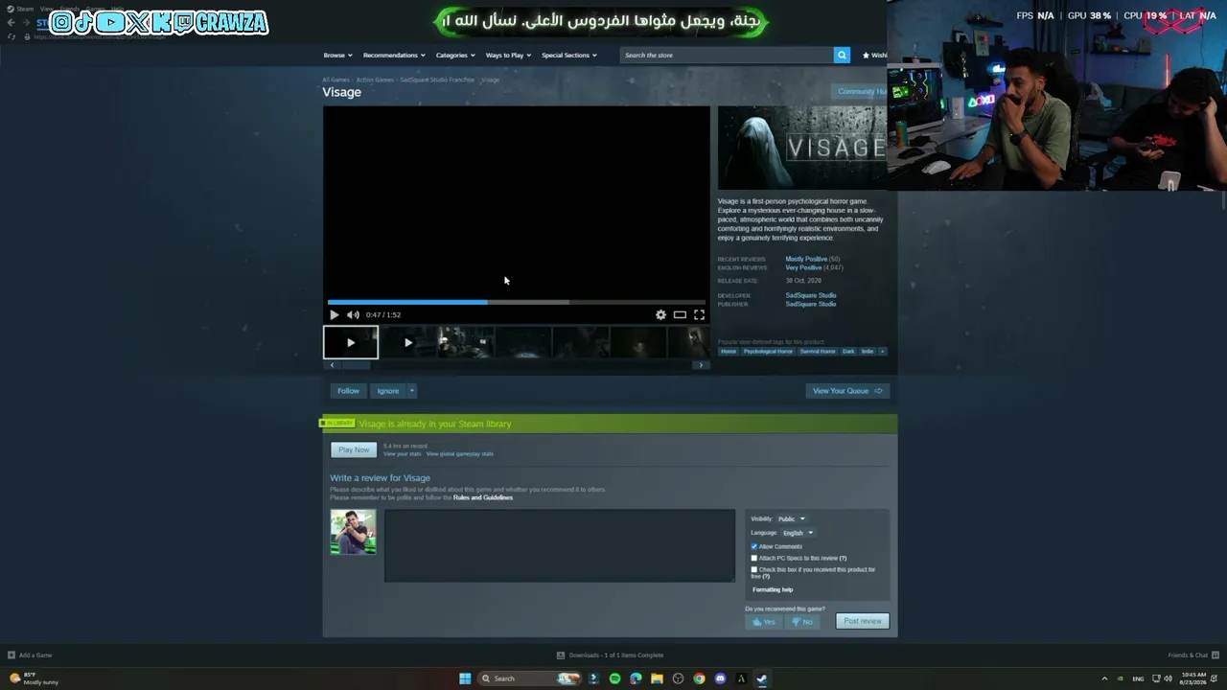Open the Recommendations menu
The image size is (1227, 690).
tap(394, 55)
